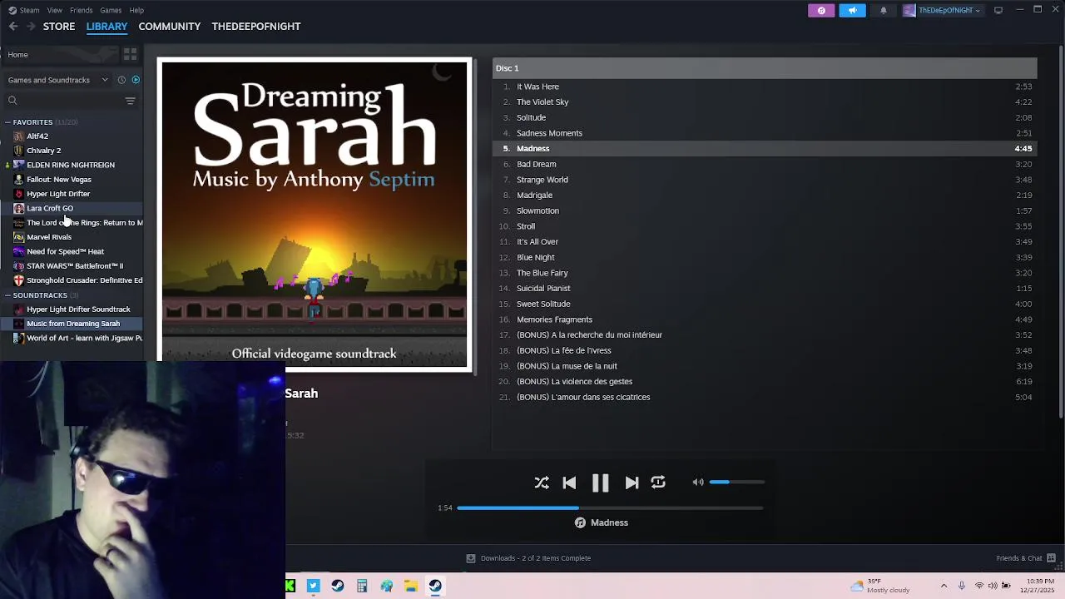1065x599 pixels.
Task: Toggle shuffle playback
Action: click(542, 483)
